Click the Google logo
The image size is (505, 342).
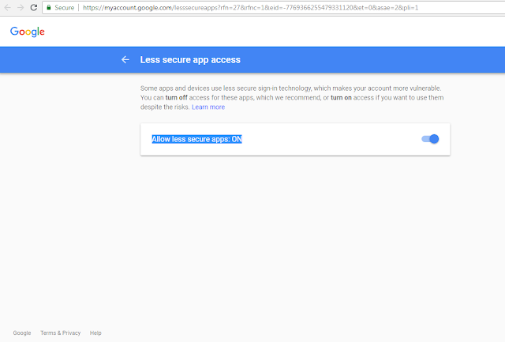coord(28,32)
